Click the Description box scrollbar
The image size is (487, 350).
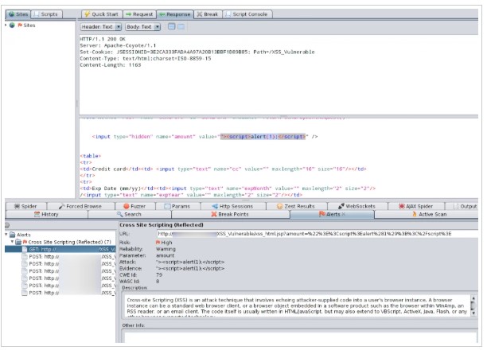tap(473, 305)
